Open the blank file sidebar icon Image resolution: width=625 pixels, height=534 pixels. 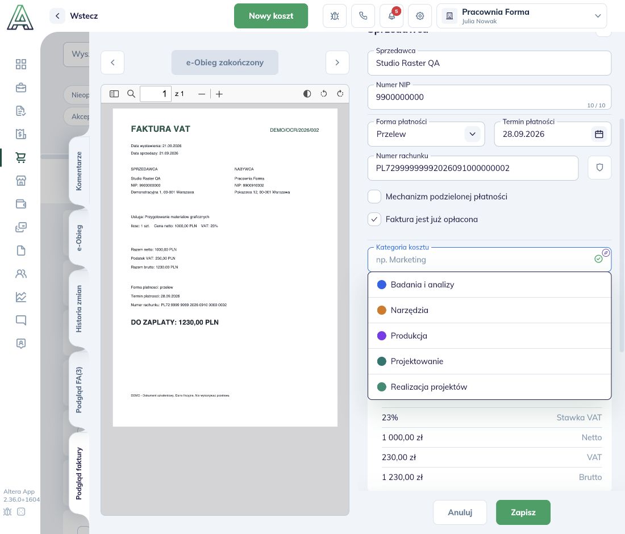click(x=20, y=251)
